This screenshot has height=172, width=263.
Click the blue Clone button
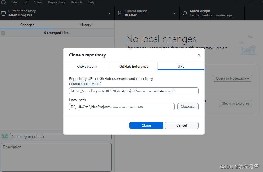click(146, 125)
